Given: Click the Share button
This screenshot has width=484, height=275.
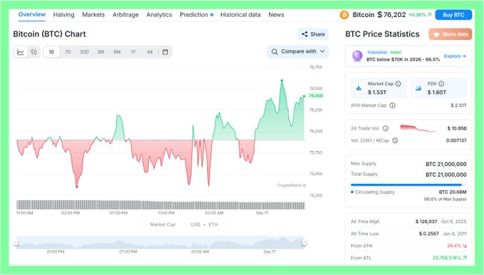Looking at the screenshot, I should (313, 34).
